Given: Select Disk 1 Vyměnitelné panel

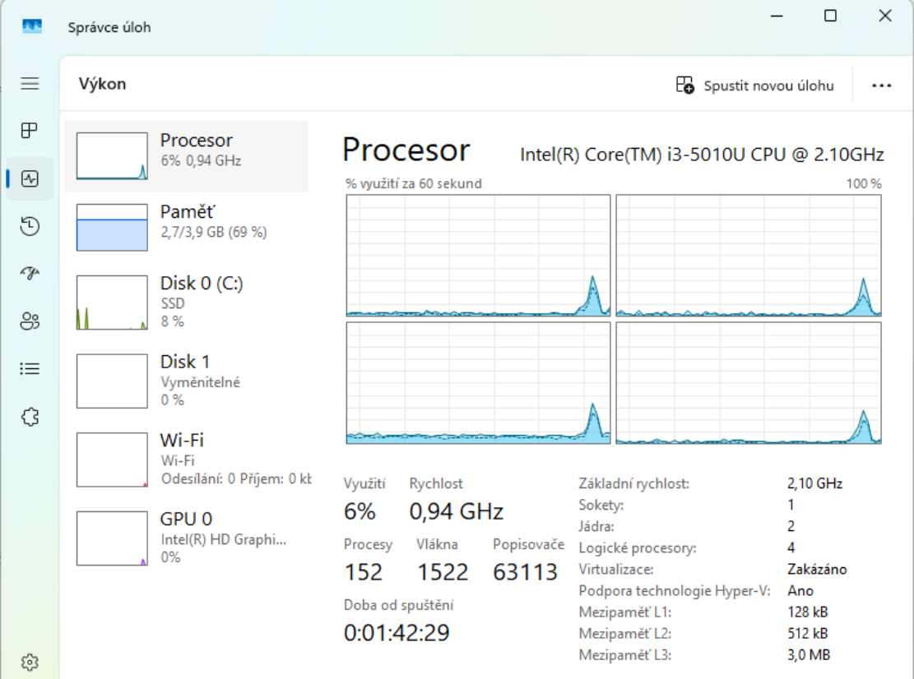Looking at the screenshot, I should click(x=191, y=379).
